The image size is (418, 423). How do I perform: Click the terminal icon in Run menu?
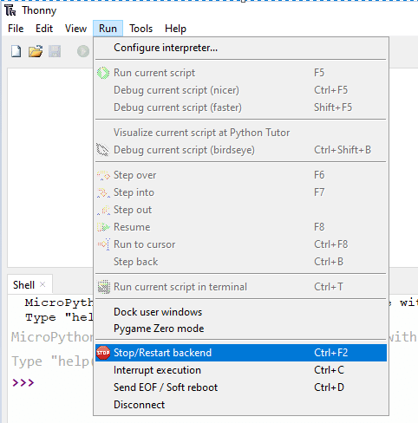pos(103,287)
